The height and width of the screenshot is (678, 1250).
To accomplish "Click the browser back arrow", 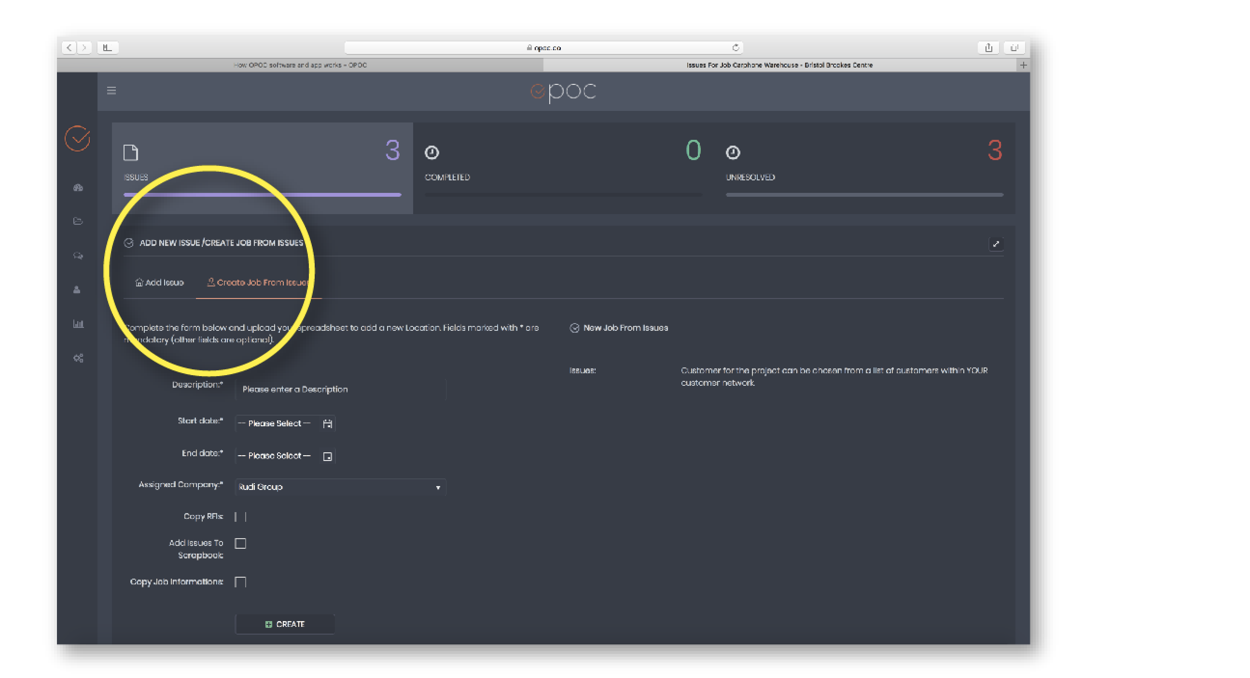I will pyautogui.click(x=69, y=48).
